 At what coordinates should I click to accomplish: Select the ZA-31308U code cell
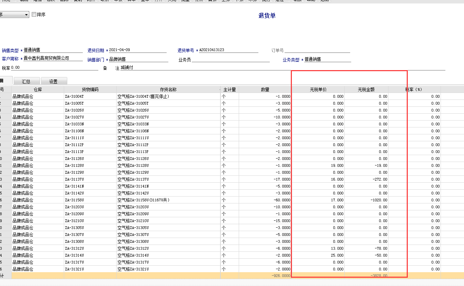pyautogui.click(x=90, y=241)
